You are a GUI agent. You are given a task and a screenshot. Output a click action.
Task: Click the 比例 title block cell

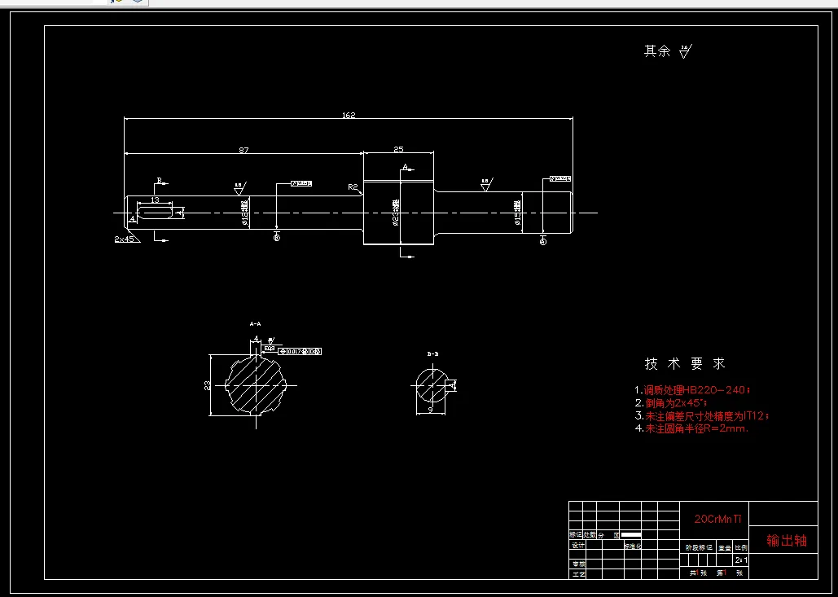coord(741,547)
